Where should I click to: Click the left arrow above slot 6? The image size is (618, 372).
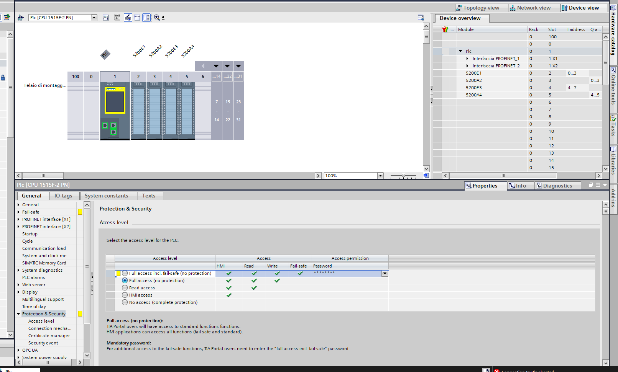pos(203,66)
